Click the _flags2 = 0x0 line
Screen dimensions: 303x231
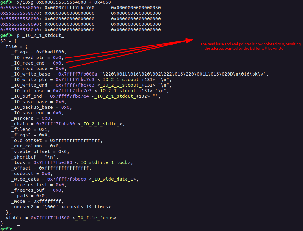click(30, 135)
